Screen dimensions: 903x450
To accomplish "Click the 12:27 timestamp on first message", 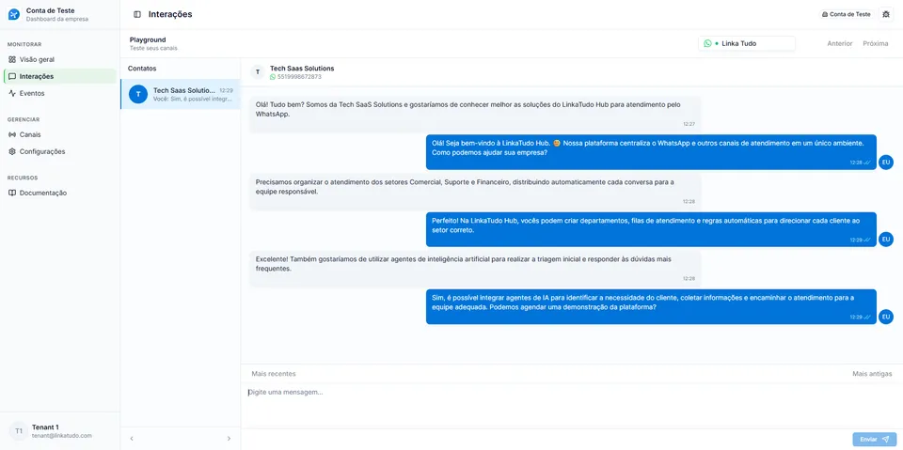I will coord(689,124).
